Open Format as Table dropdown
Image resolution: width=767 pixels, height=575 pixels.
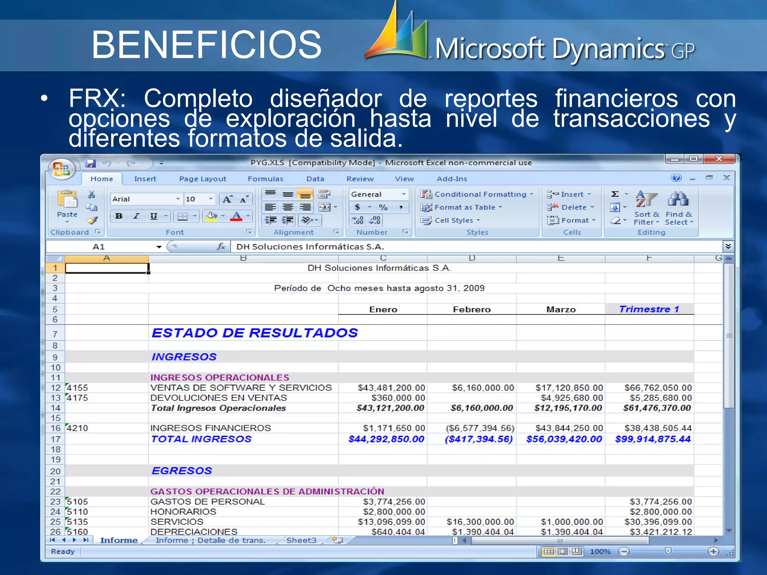point(461,207)
